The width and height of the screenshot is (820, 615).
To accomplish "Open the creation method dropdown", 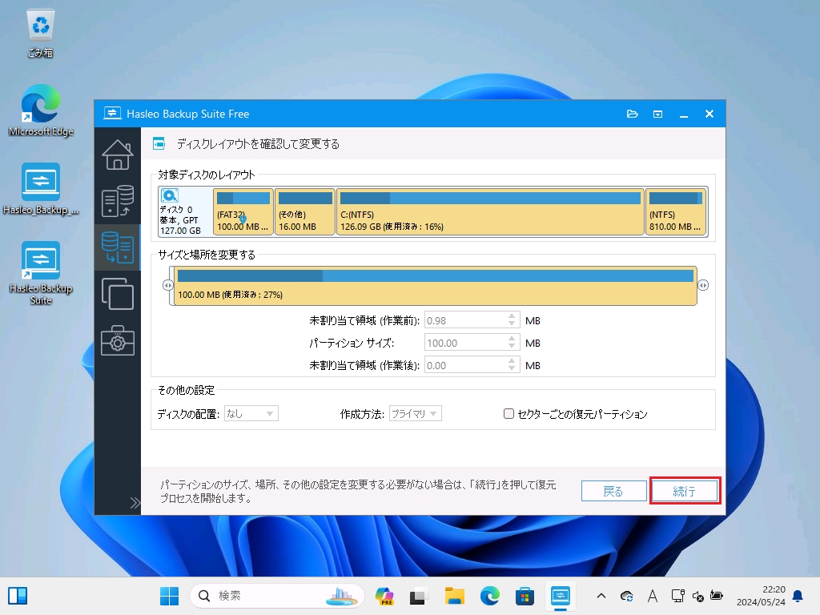I will 416,414.
